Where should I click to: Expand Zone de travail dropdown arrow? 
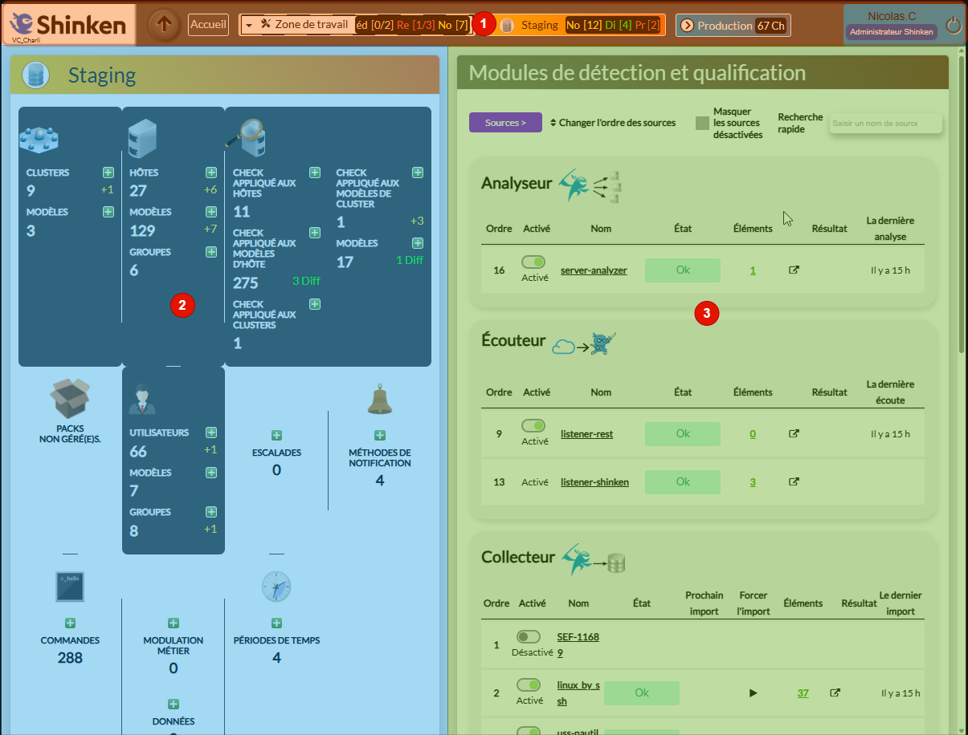click(249, 26)
